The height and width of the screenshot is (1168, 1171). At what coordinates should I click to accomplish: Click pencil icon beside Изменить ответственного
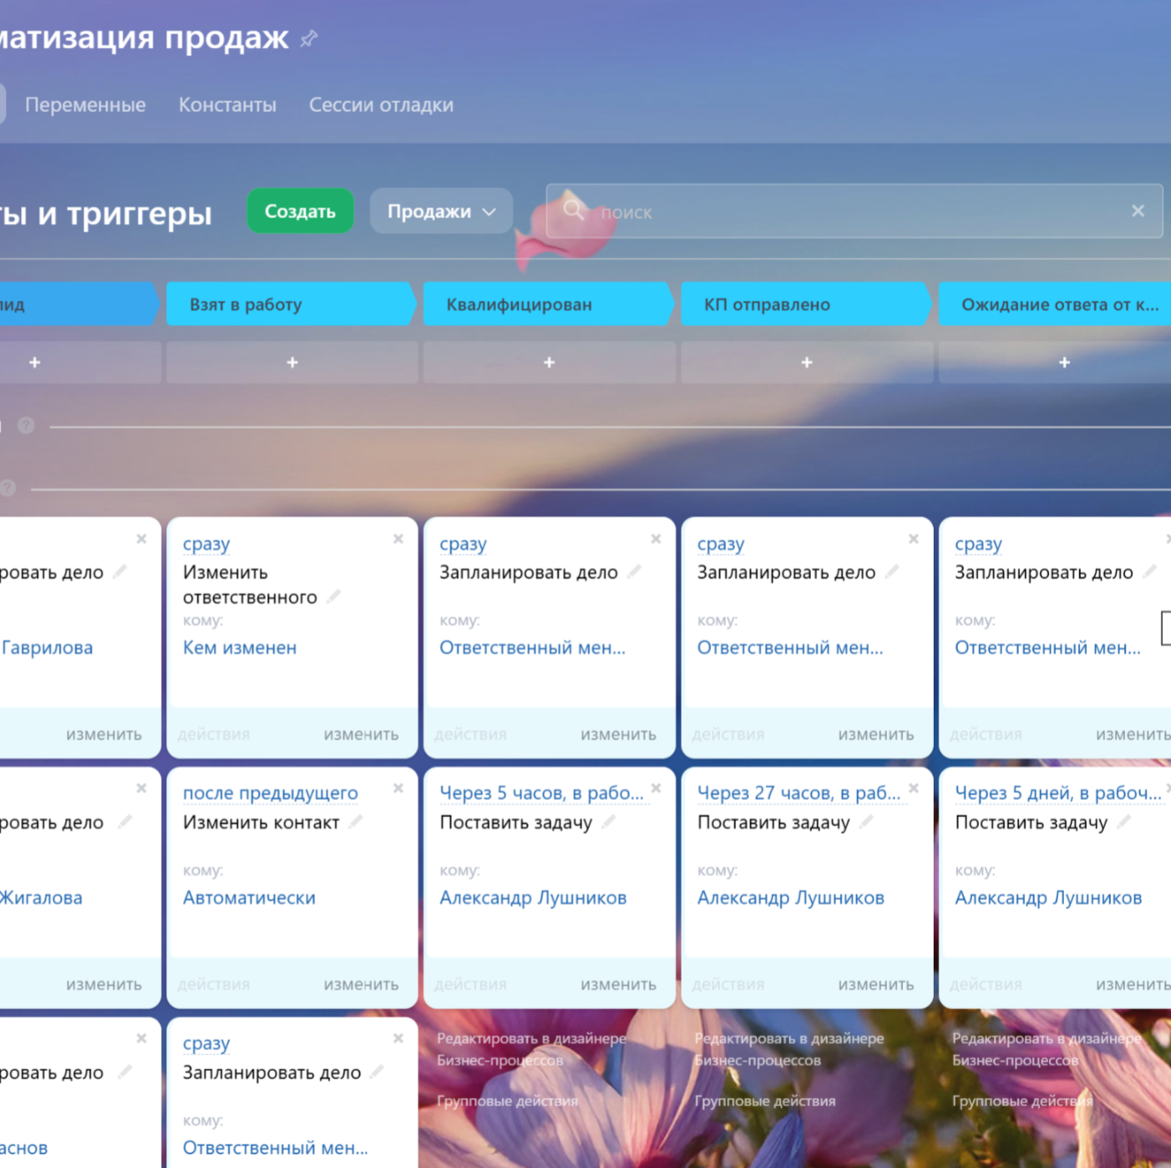335,597
